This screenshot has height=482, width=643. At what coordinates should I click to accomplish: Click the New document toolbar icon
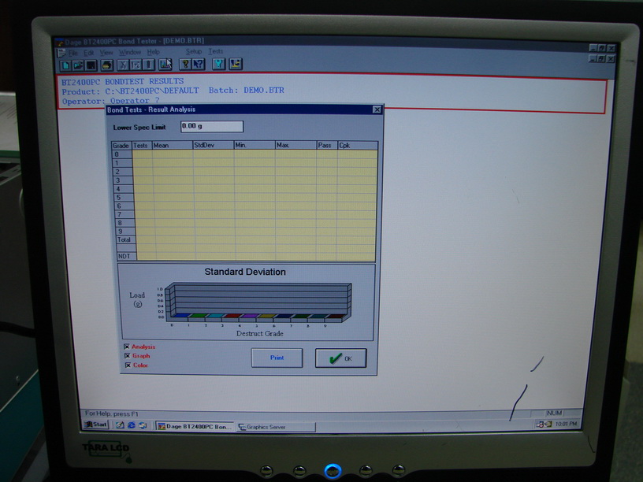click(x=65, y=65)
